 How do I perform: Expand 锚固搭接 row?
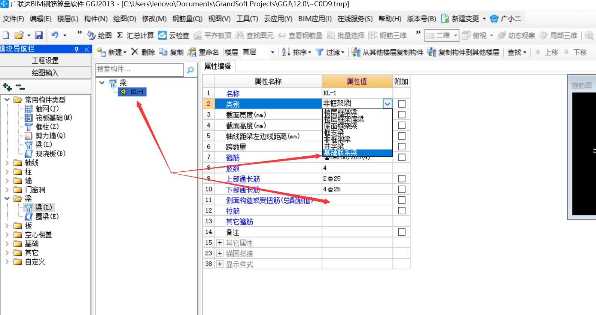click(x=220, y=253)
